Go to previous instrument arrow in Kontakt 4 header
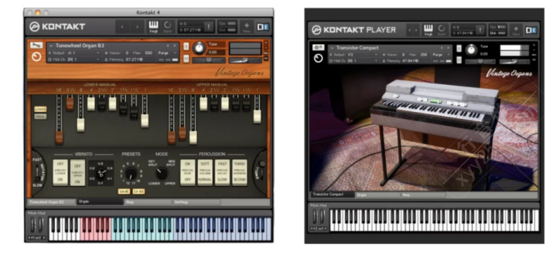The width and height of the screenshot is (560, 261). pyautogui.click(x=122, y=27)
